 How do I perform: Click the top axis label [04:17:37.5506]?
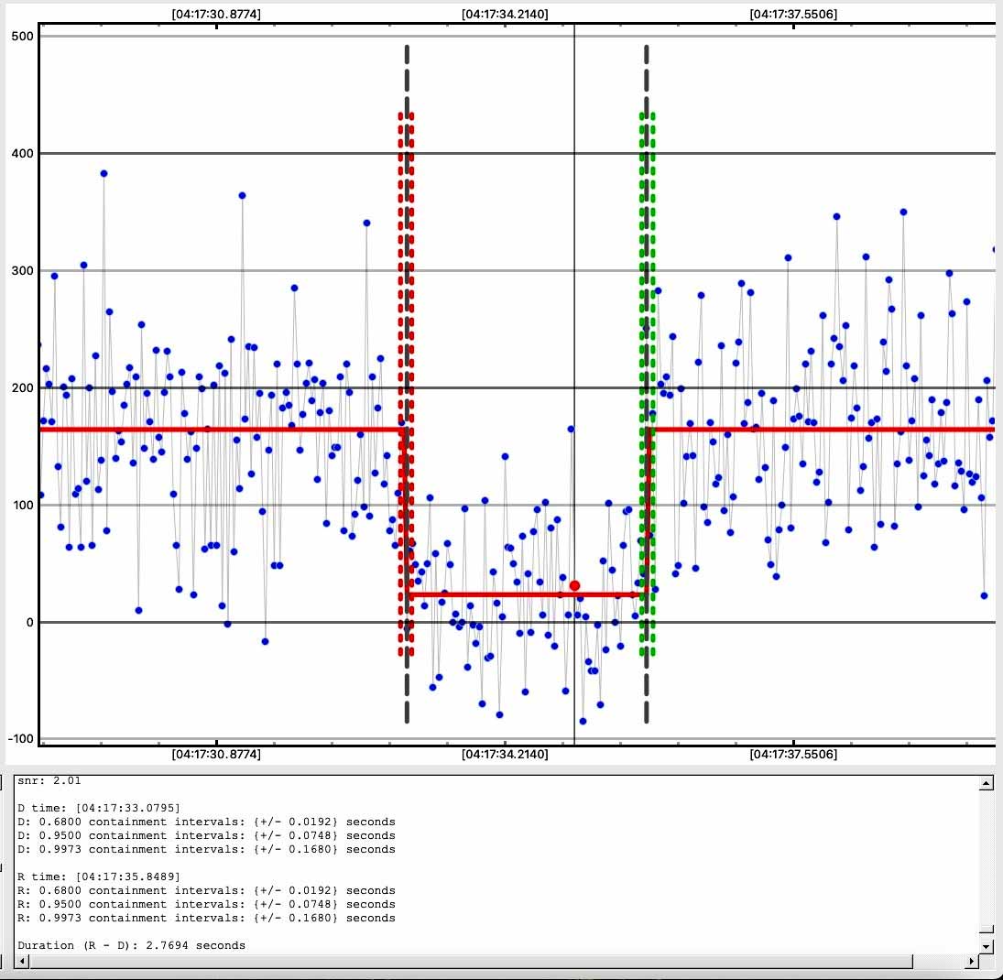[x=793, y=14]
